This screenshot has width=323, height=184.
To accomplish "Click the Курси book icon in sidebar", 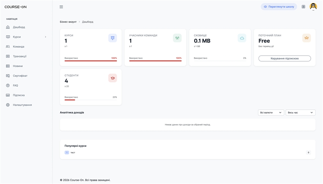I will 8,37.
